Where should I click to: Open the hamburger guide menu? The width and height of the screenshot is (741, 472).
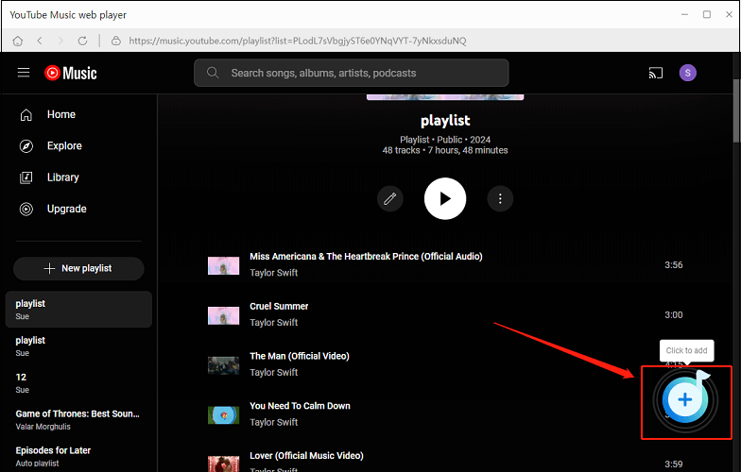pos(24,73)
